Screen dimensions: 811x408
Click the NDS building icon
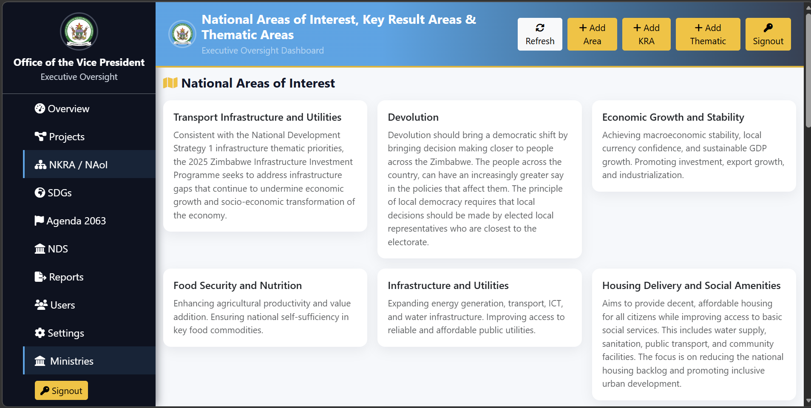[x=40, y=249]
